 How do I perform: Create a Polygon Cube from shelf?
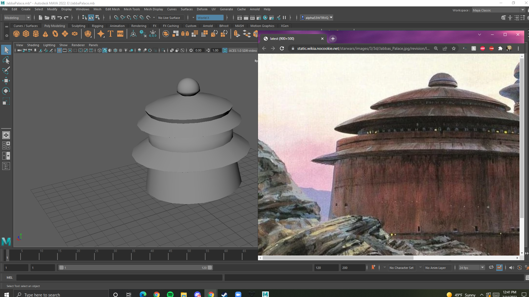[26, 34]
